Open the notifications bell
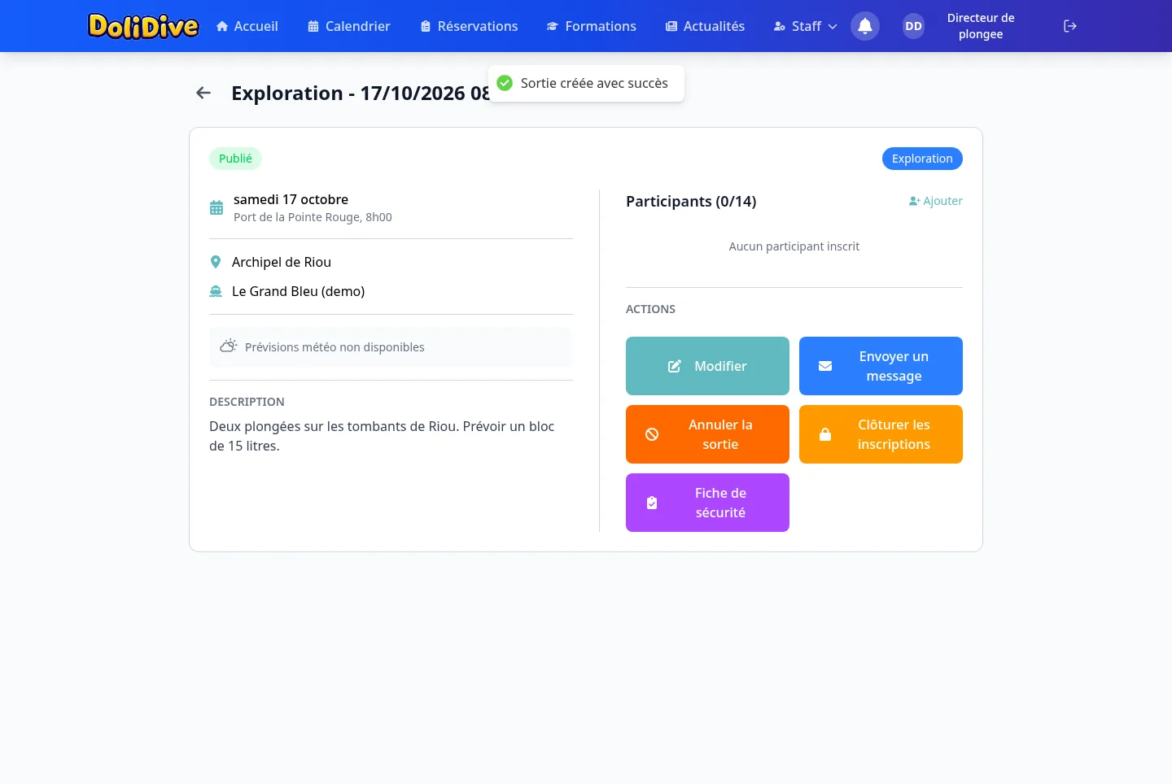This screenshot has width=1172, height=784. (x=865, y=26)
